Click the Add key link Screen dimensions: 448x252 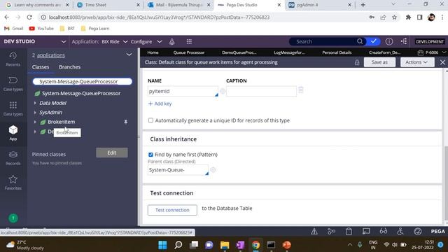pyautogui.click(x=160, y=104)
